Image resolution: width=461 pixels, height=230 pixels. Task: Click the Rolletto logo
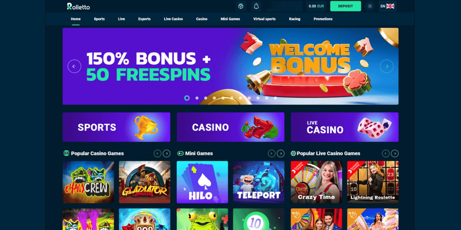(78, 6)
